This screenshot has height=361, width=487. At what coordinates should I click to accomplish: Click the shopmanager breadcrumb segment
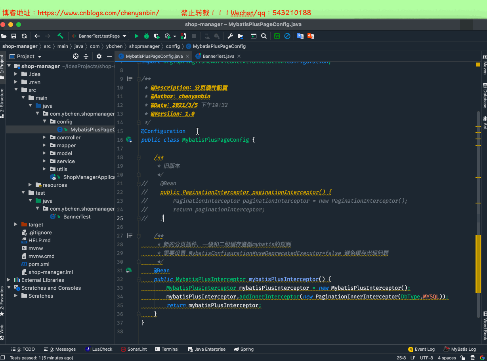pyautogui.click(x=144, y=46)
